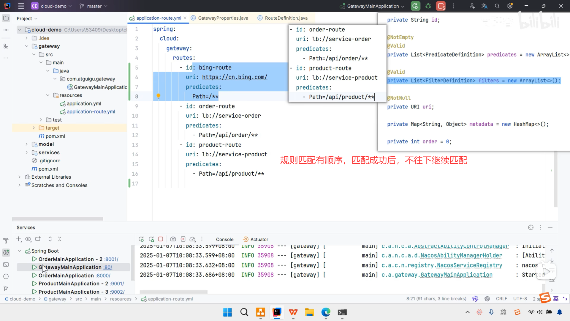Open Search Everywhere magnifier icon
The image size is (570, 321).
(497, 6)
